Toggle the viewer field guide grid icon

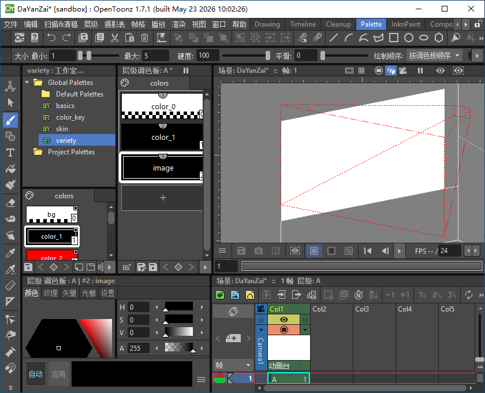tap(361, 71)
